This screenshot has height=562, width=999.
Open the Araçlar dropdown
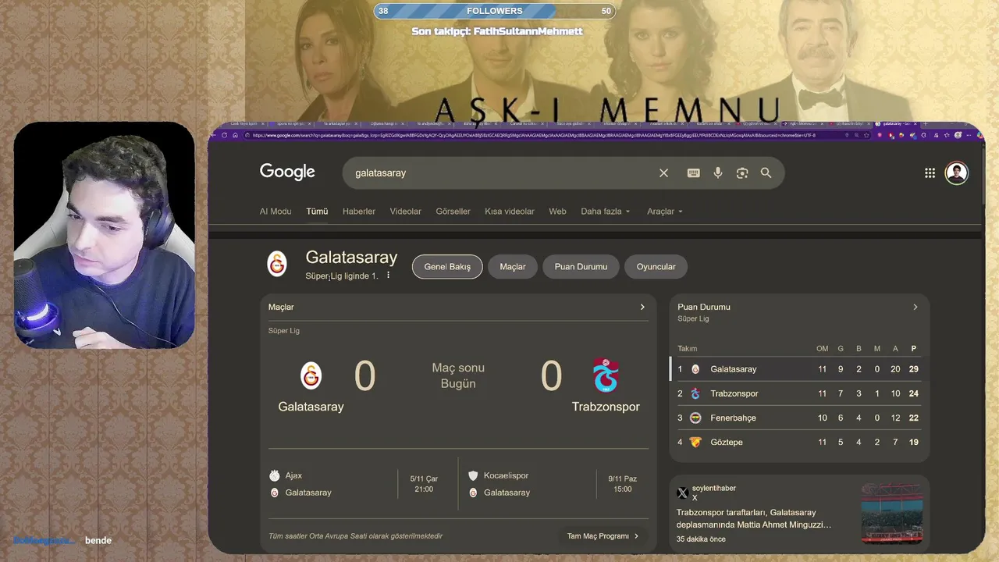click(x=664, y=212)
